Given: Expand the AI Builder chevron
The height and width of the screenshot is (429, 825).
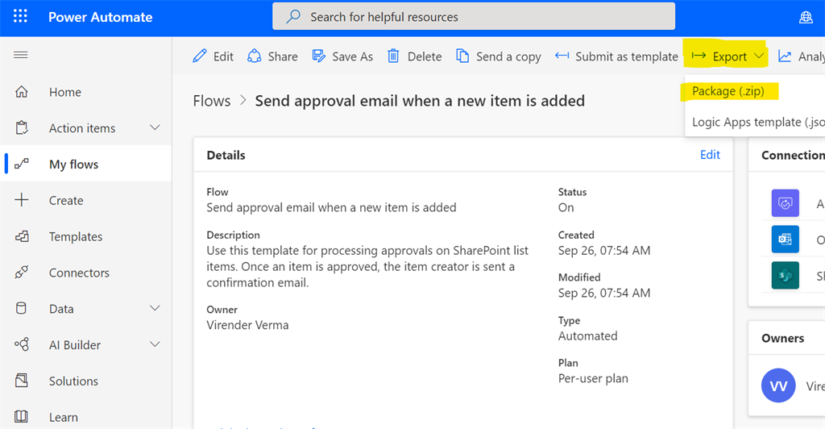Looking at the screenshot, I should pyautogui.click(x=155, y=345).
